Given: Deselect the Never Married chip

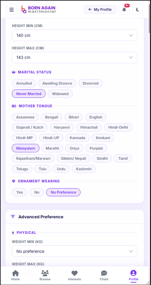Looking at the screenshot, I should point(29,94).
